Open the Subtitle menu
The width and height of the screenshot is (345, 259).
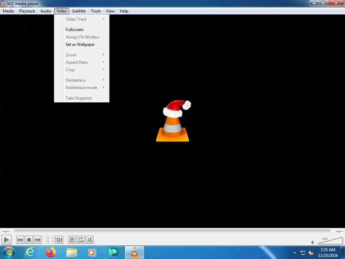click(x=79, y=11)
